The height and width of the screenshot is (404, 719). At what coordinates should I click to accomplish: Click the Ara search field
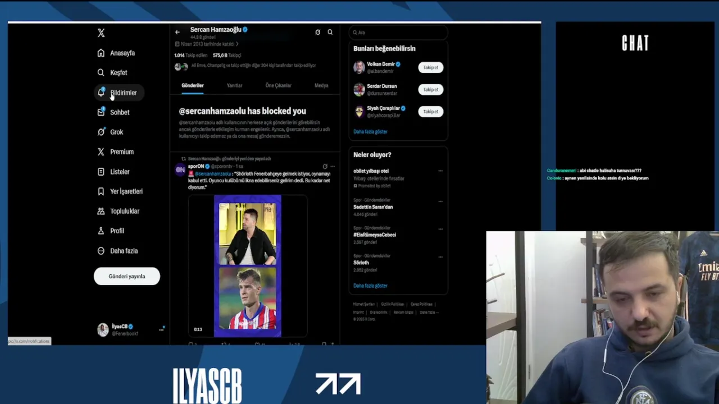[398, 33]
